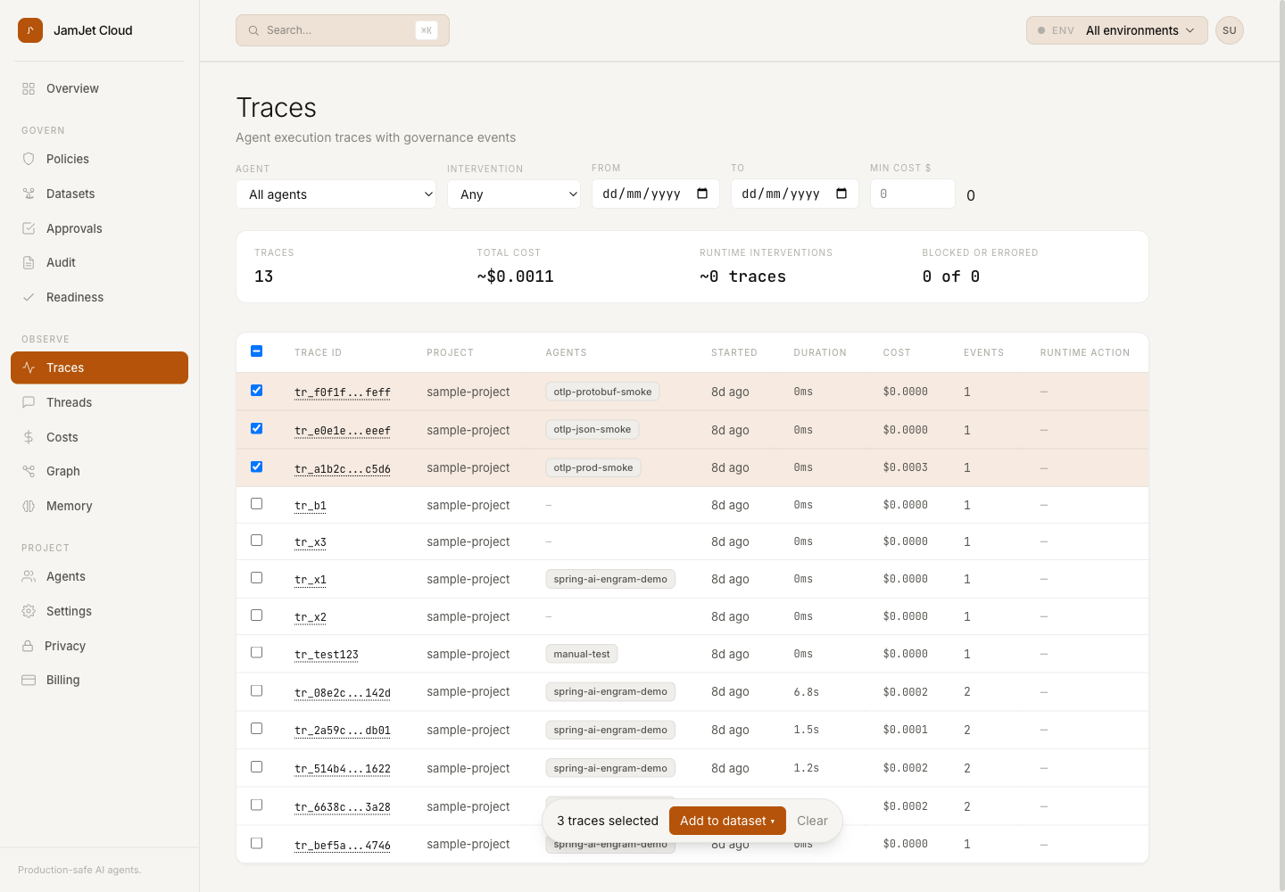The height and width of the screenshot is (892, 1285).
Task: Click the Cost column header
Action: (897, 352)
